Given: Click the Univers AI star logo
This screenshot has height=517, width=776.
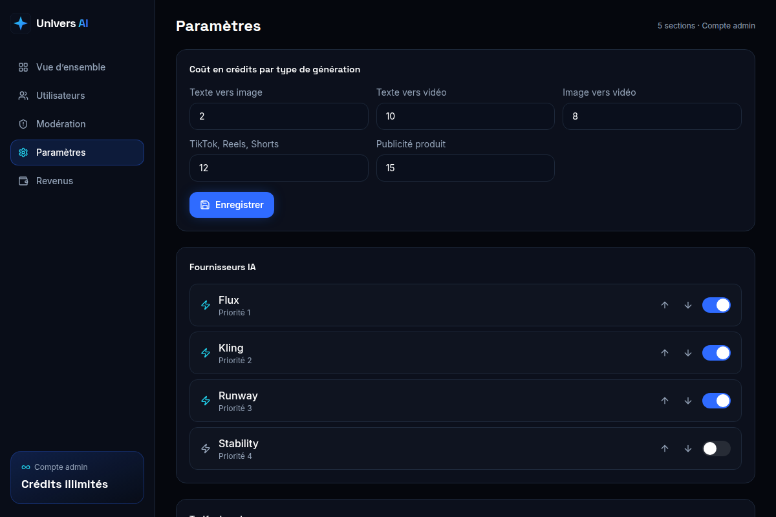Looking at the screenshot, I should pos(21,23).
